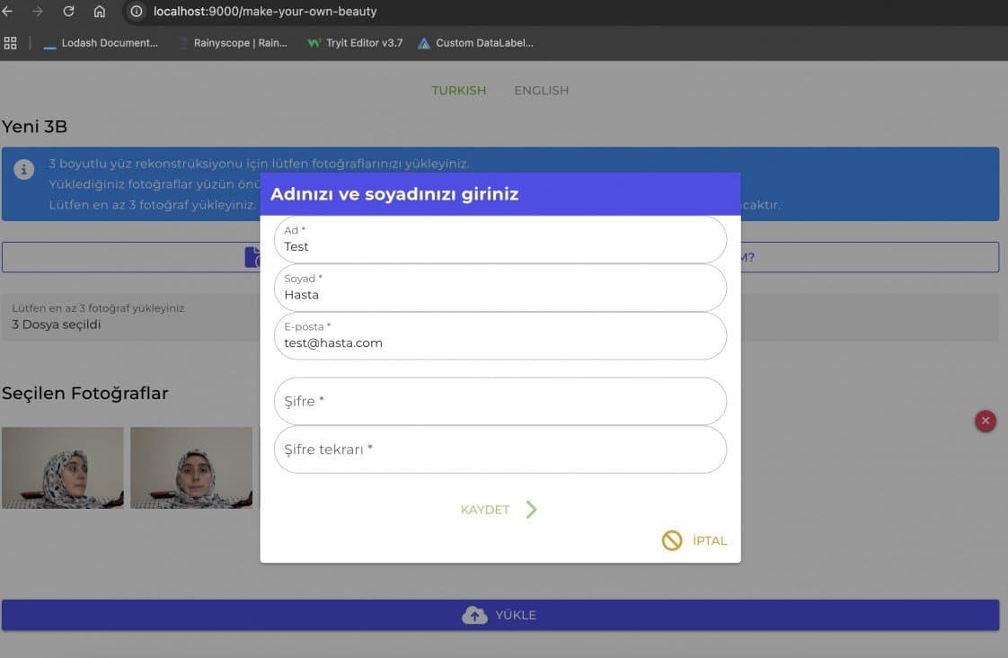Screen dimensions: 1008x658
Task: Switch language to TURKISH tab
Action: tap(458, 91)
